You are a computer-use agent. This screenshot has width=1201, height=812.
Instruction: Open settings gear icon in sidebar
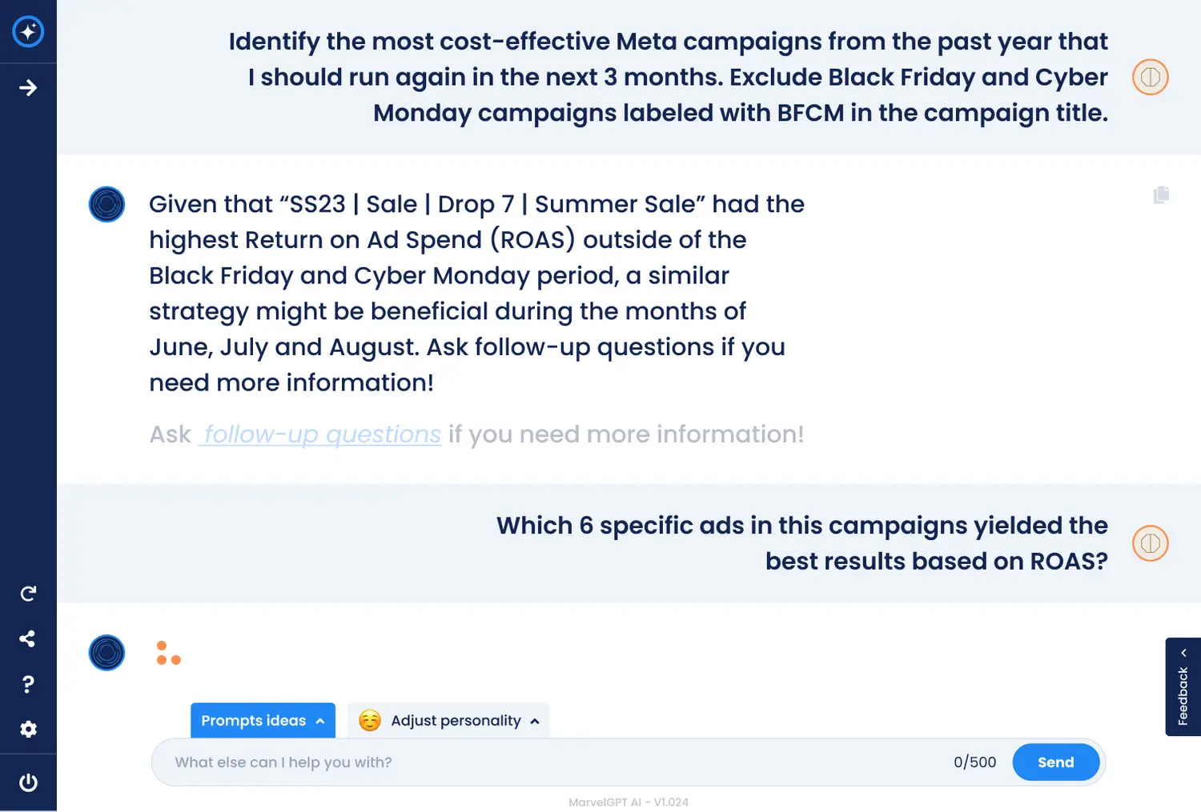(x=28, y=729)
